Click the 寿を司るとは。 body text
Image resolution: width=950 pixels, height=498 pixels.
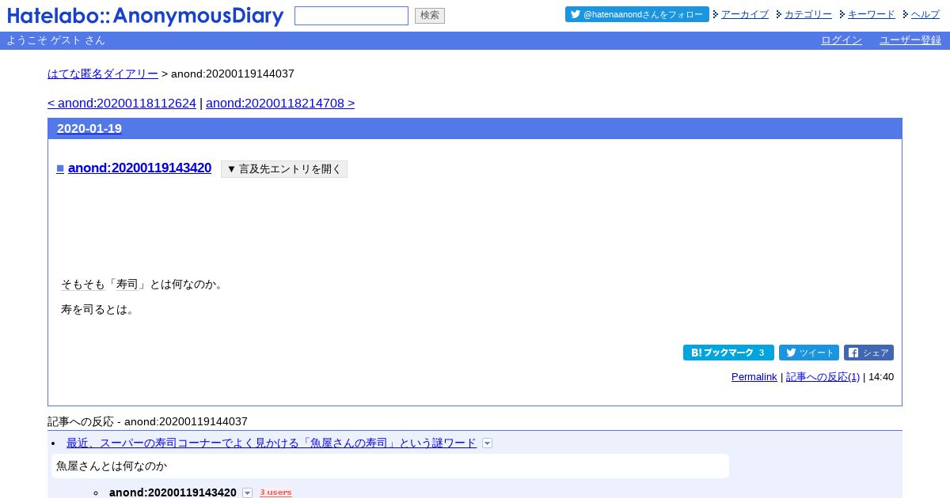point(99,309)
